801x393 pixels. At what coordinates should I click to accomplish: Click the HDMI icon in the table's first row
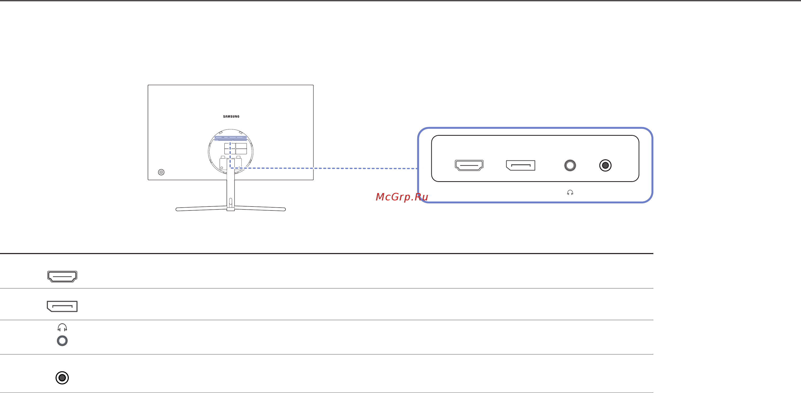[x=62, y=276]
